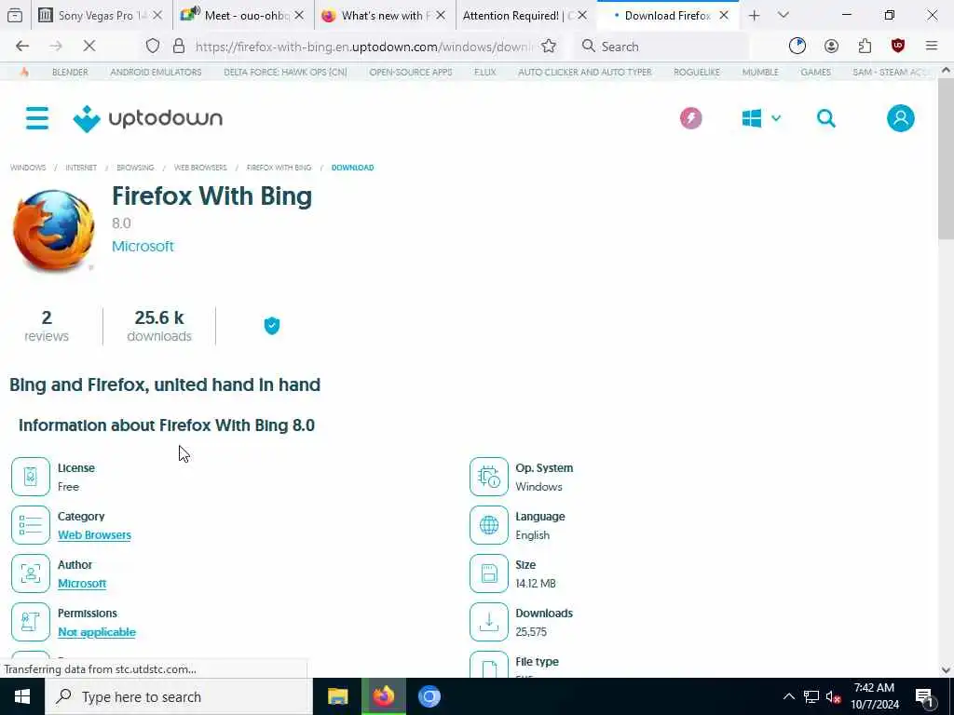
Task: Open the Uptodown site search icon
Action: pos(825,118)
